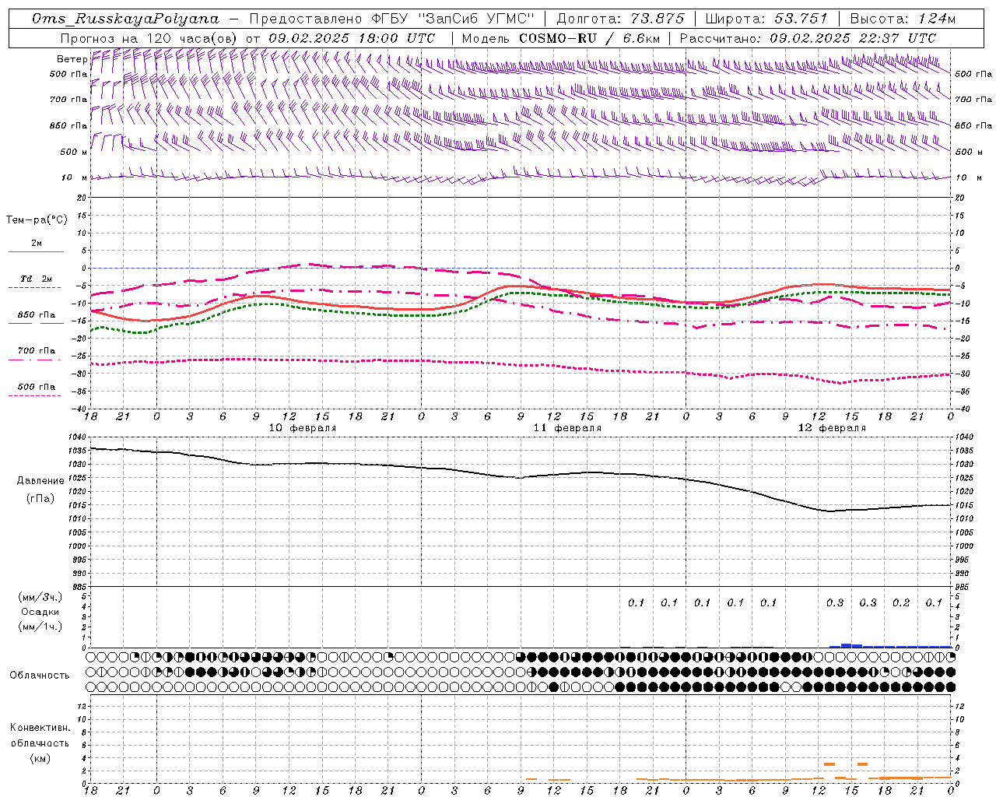Click the computed time Рассчитано: 09.02.2025 22:37 UTC

click(x=808, y=38)
